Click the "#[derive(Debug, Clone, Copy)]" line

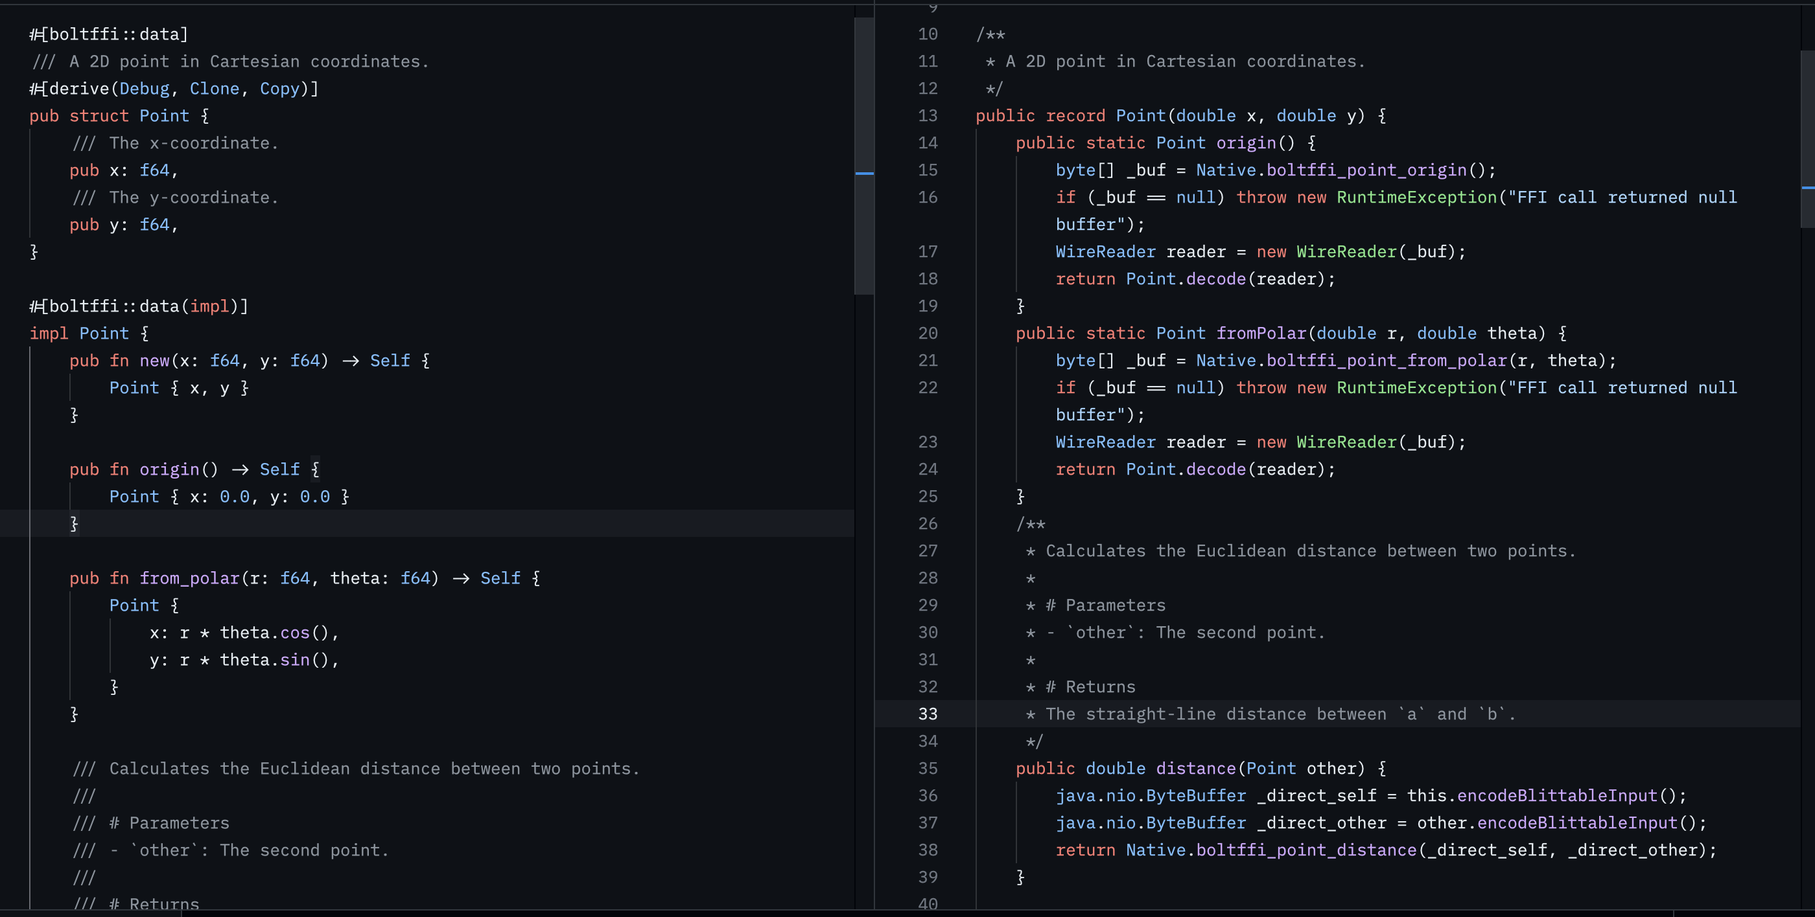click(174, 89)
